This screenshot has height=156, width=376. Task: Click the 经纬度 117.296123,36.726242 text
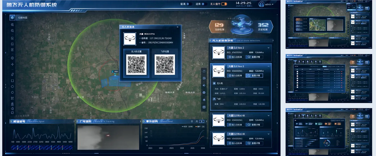point(156,38)
